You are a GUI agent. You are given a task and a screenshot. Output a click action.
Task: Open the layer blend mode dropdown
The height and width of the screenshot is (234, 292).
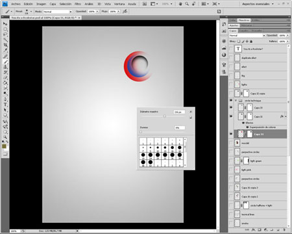(x=247, y=35)
